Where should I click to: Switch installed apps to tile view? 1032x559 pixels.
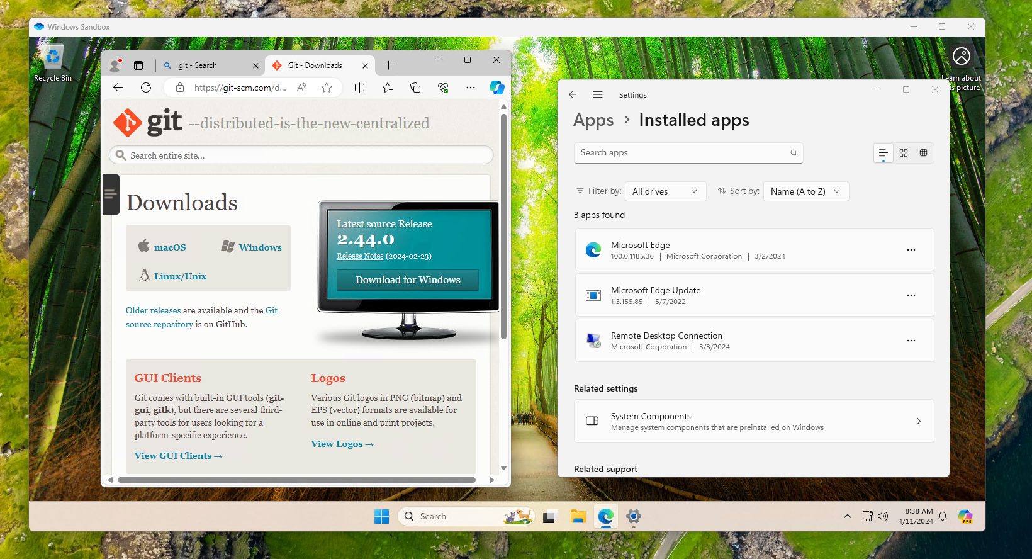click(x=924, y=153)
